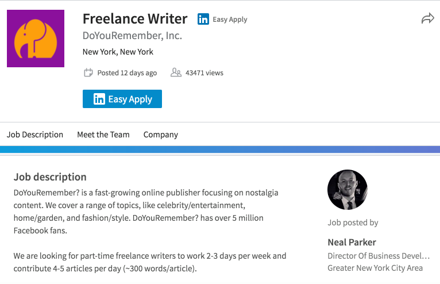Screen dimensions: 440x284
Task: Click the New York, New York location
Action: 118,52
